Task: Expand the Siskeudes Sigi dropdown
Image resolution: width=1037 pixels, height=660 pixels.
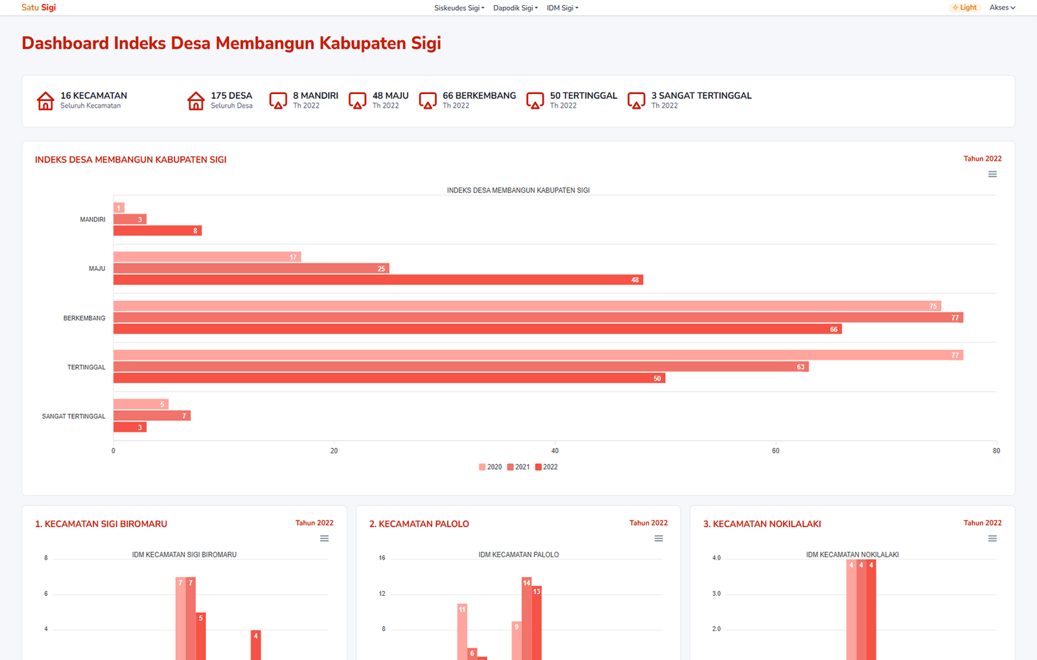Action: [459, 8]
